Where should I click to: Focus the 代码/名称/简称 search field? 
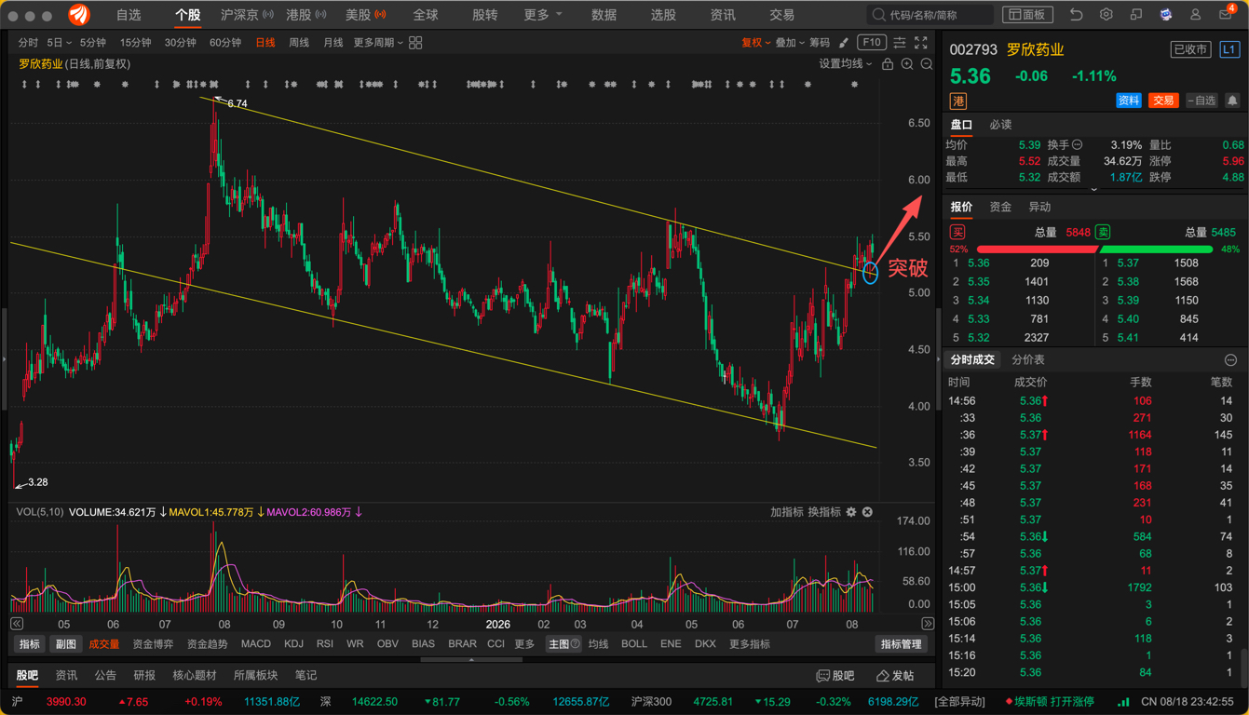coord(930,15)
